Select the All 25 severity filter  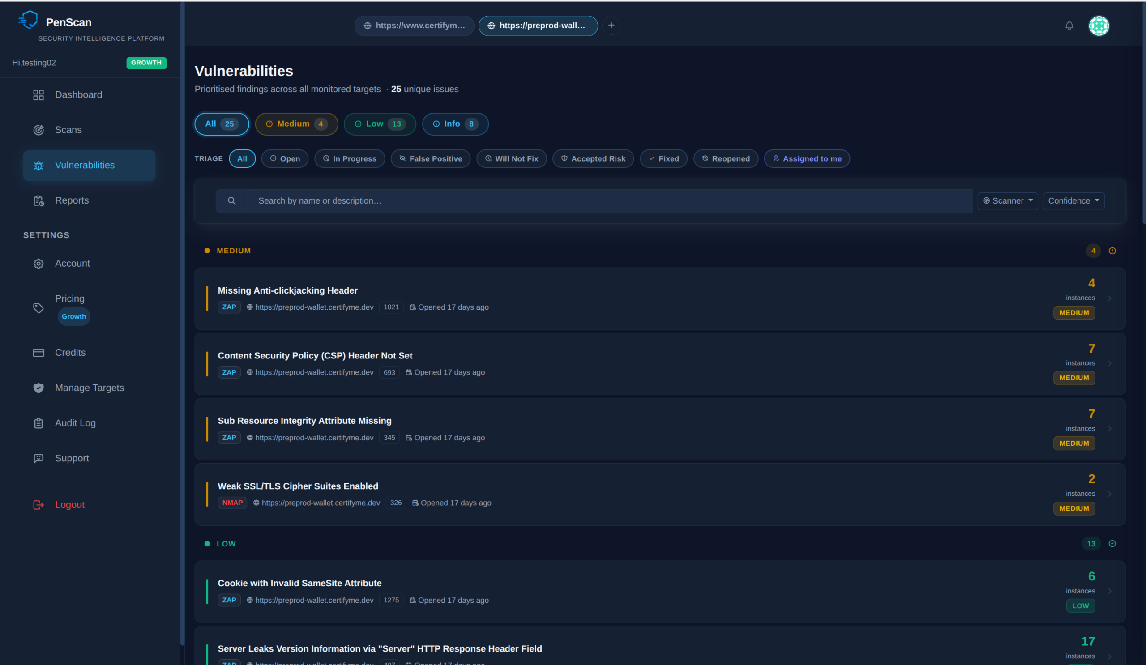pos(222,124)
